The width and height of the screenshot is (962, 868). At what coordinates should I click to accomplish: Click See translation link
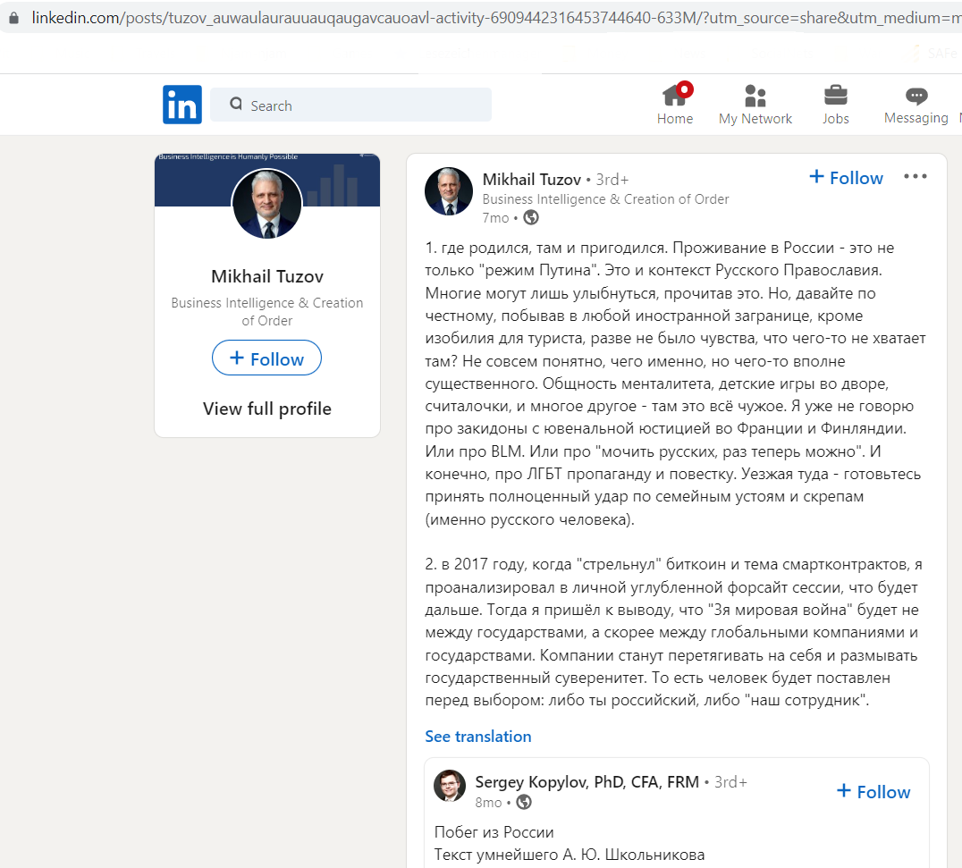click(x=478, y=737)
